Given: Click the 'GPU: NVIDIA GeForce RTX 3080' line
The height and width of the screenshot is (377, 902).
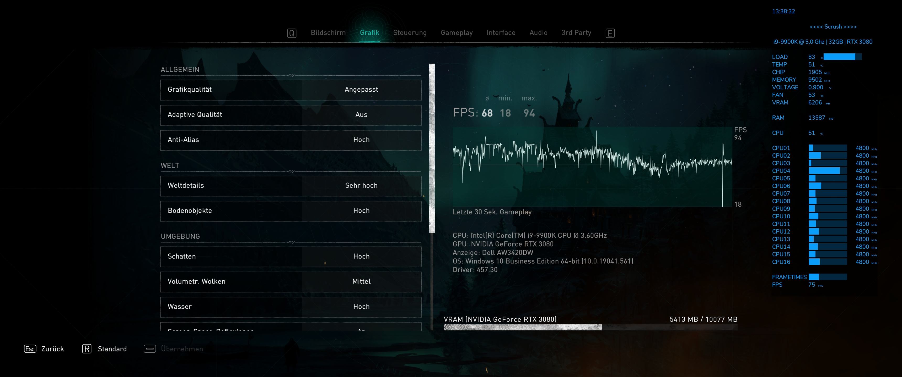Looking at the screenshot, I should (503, 244).
